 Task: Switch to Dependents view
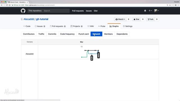point(122,34)
